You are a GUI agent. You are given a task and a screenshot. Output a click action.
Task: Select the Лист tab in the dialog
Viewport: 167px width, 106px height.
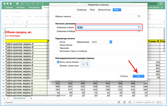[x=117, y=10]
